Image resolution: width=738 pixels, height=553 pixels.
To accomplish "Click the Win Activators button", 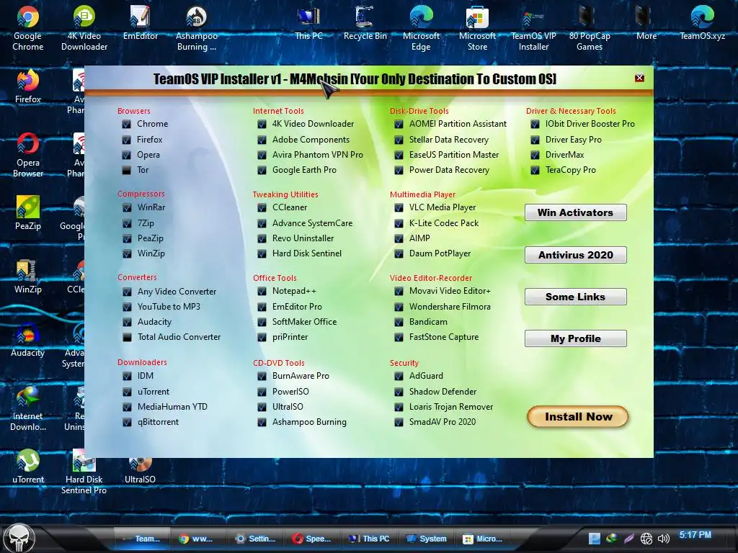I will 576,212.
